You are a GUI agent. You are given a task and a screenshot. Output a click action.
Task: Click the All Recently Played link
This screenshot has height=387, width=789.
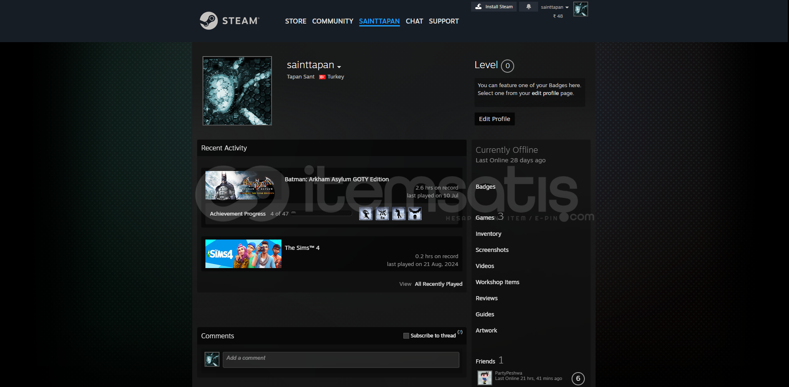439,284
